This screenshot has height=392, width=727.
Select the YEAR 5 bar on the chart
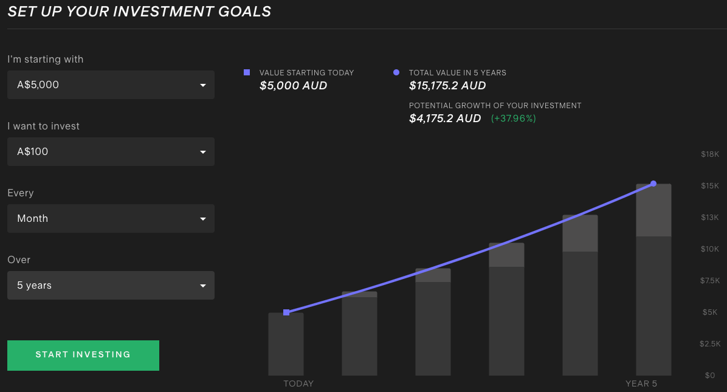coord(653,280)
